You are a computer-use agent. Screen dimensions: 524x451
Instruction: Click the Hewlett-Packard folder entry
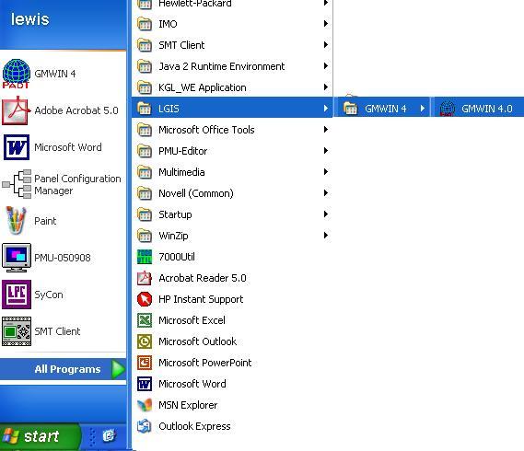pos(232,4)
